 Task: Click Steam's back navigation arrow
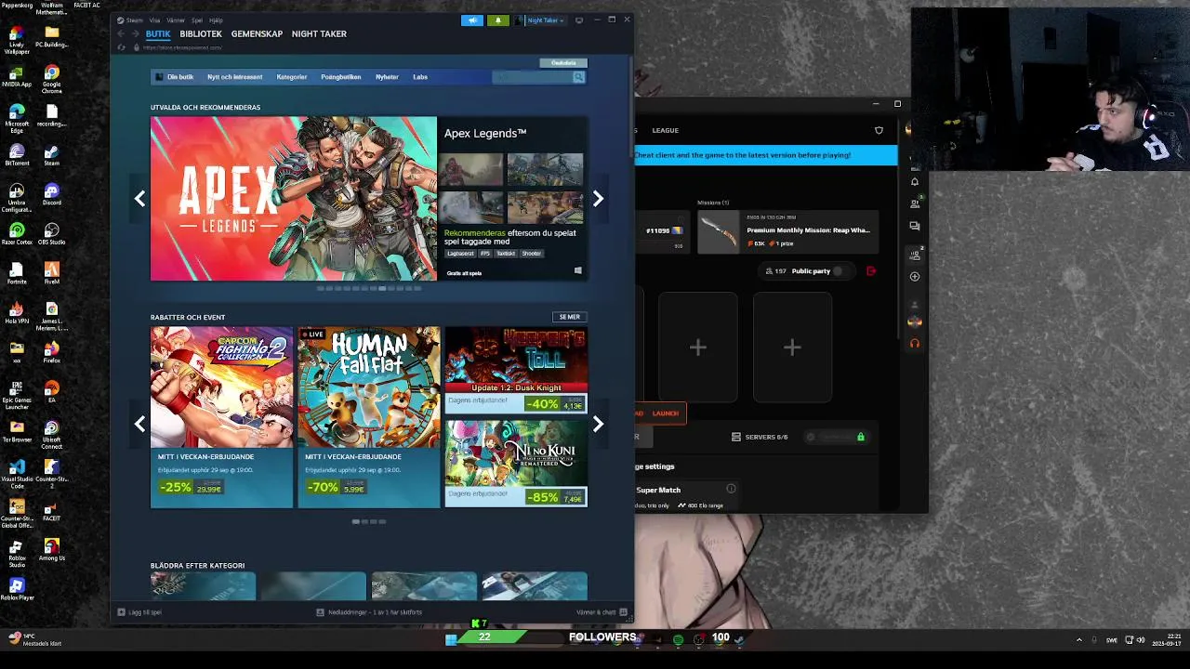tap(121, 34)
